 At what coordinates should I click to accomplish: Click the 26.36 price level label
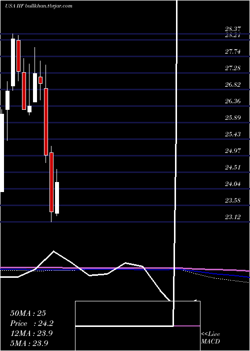tap(233, 101)
